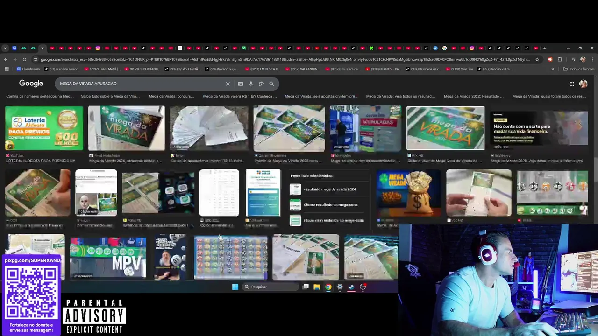
Task: Open File Explorer from the taskbar
Action: click(317, 287)
